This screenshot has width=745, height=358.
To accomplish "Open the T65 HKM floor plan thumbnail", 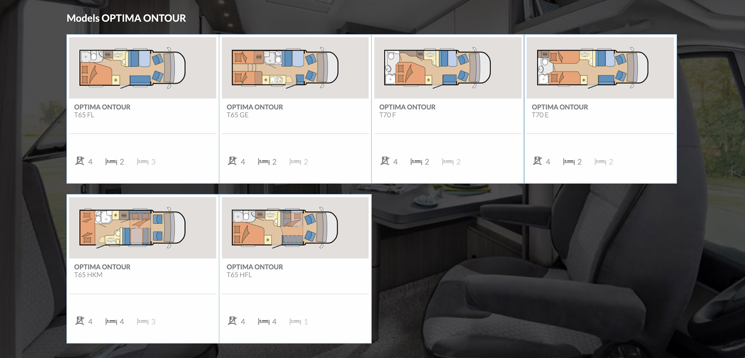I will (x=142, y=228).
